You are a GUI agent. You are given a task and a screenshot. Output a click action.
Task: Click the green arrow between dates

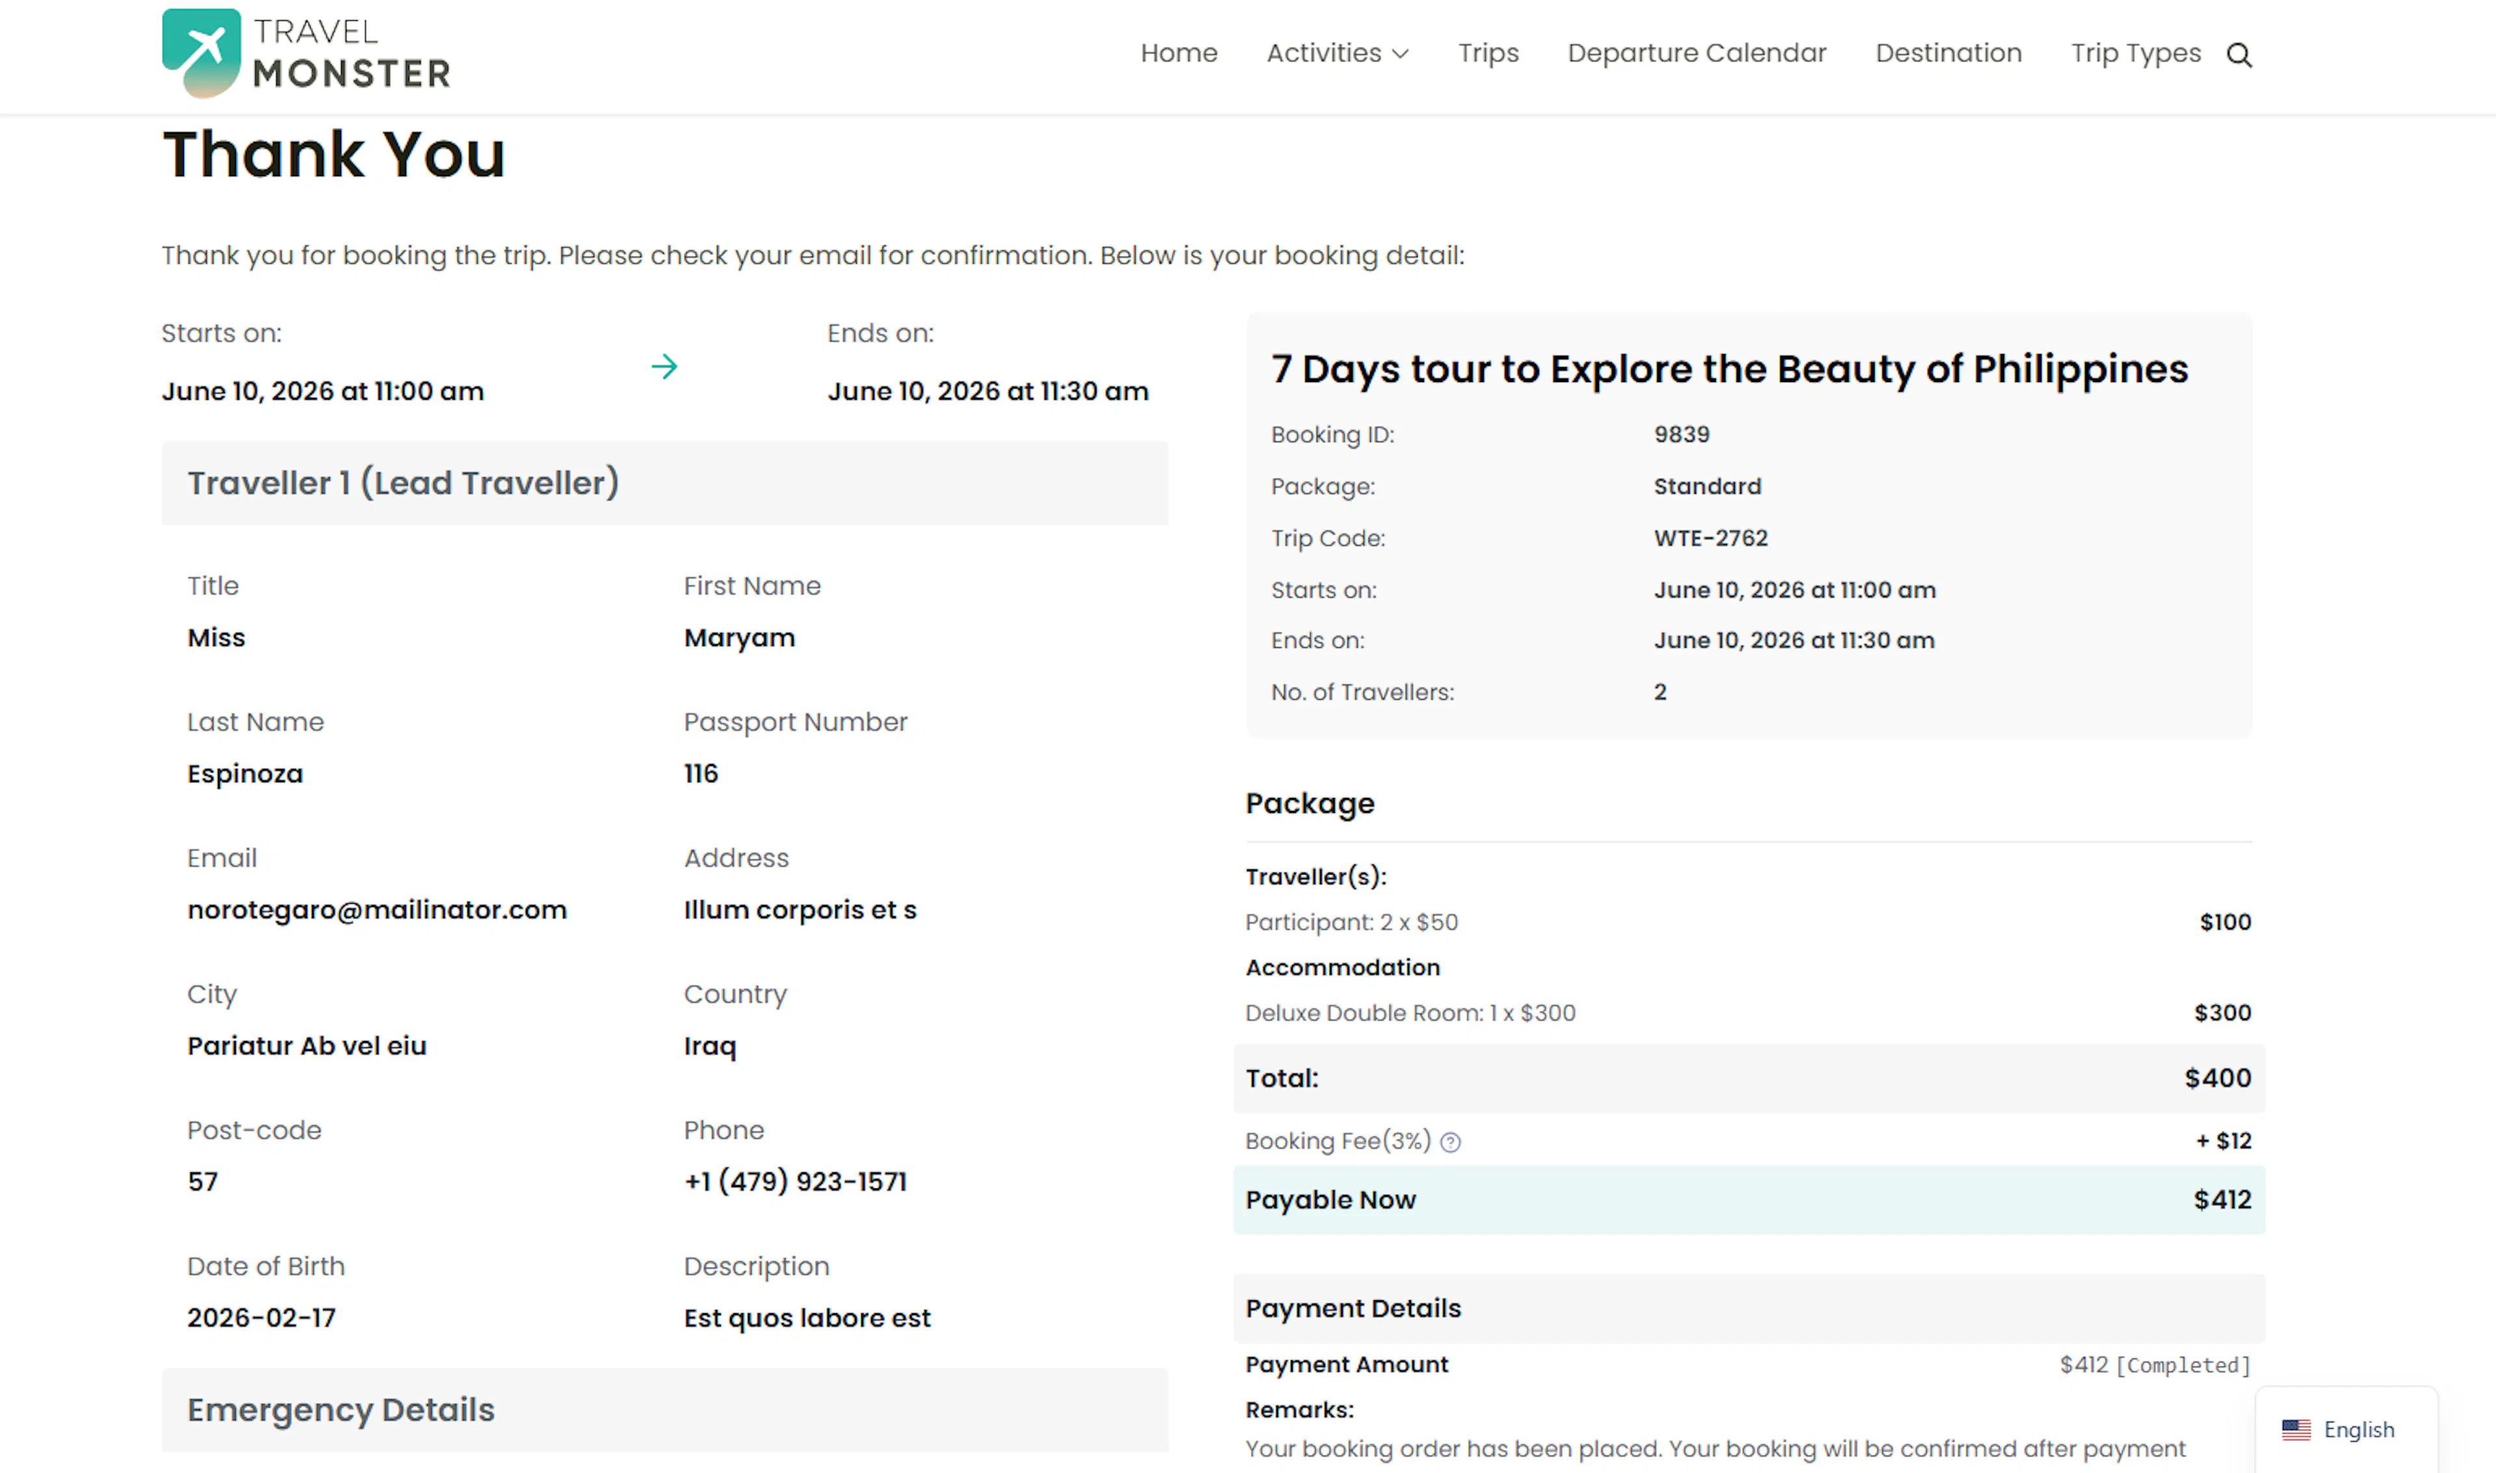coord(664,366)
